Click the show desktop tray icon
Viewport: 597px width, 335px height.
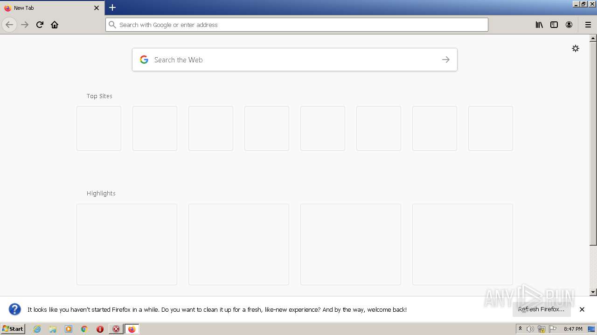(591, 329)
